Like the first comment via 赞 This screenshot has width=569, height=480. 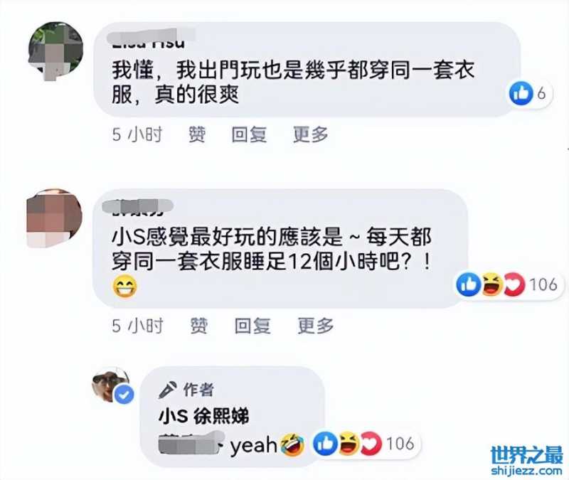pyautogui.click(x=197, y=134)
